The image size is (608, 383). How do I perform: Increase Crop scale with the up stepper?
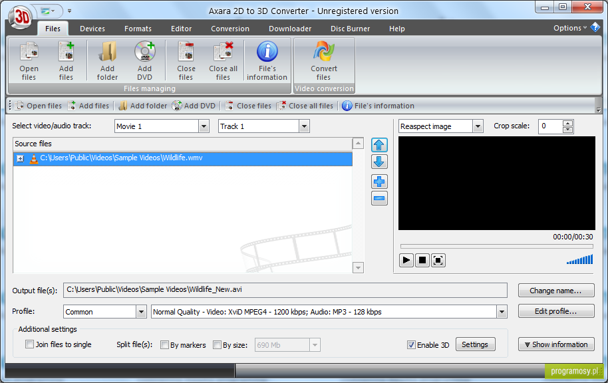tap(567, 123)
